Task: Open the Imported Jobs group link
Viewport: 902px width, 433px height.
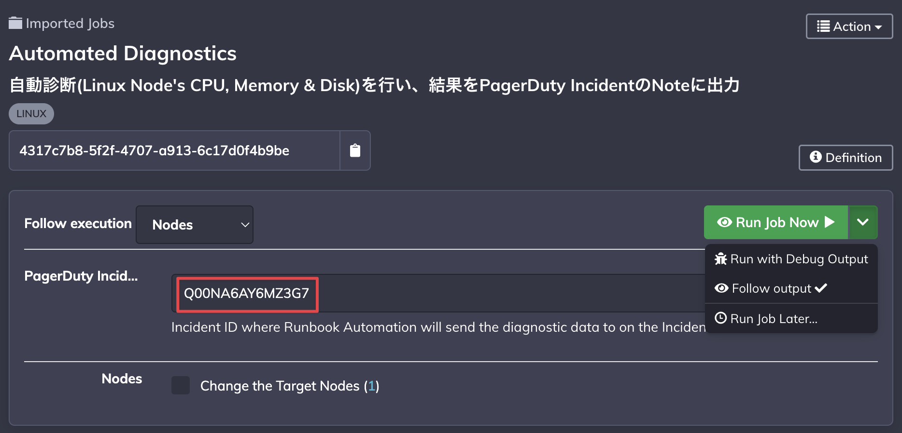Action: [70, 23]
